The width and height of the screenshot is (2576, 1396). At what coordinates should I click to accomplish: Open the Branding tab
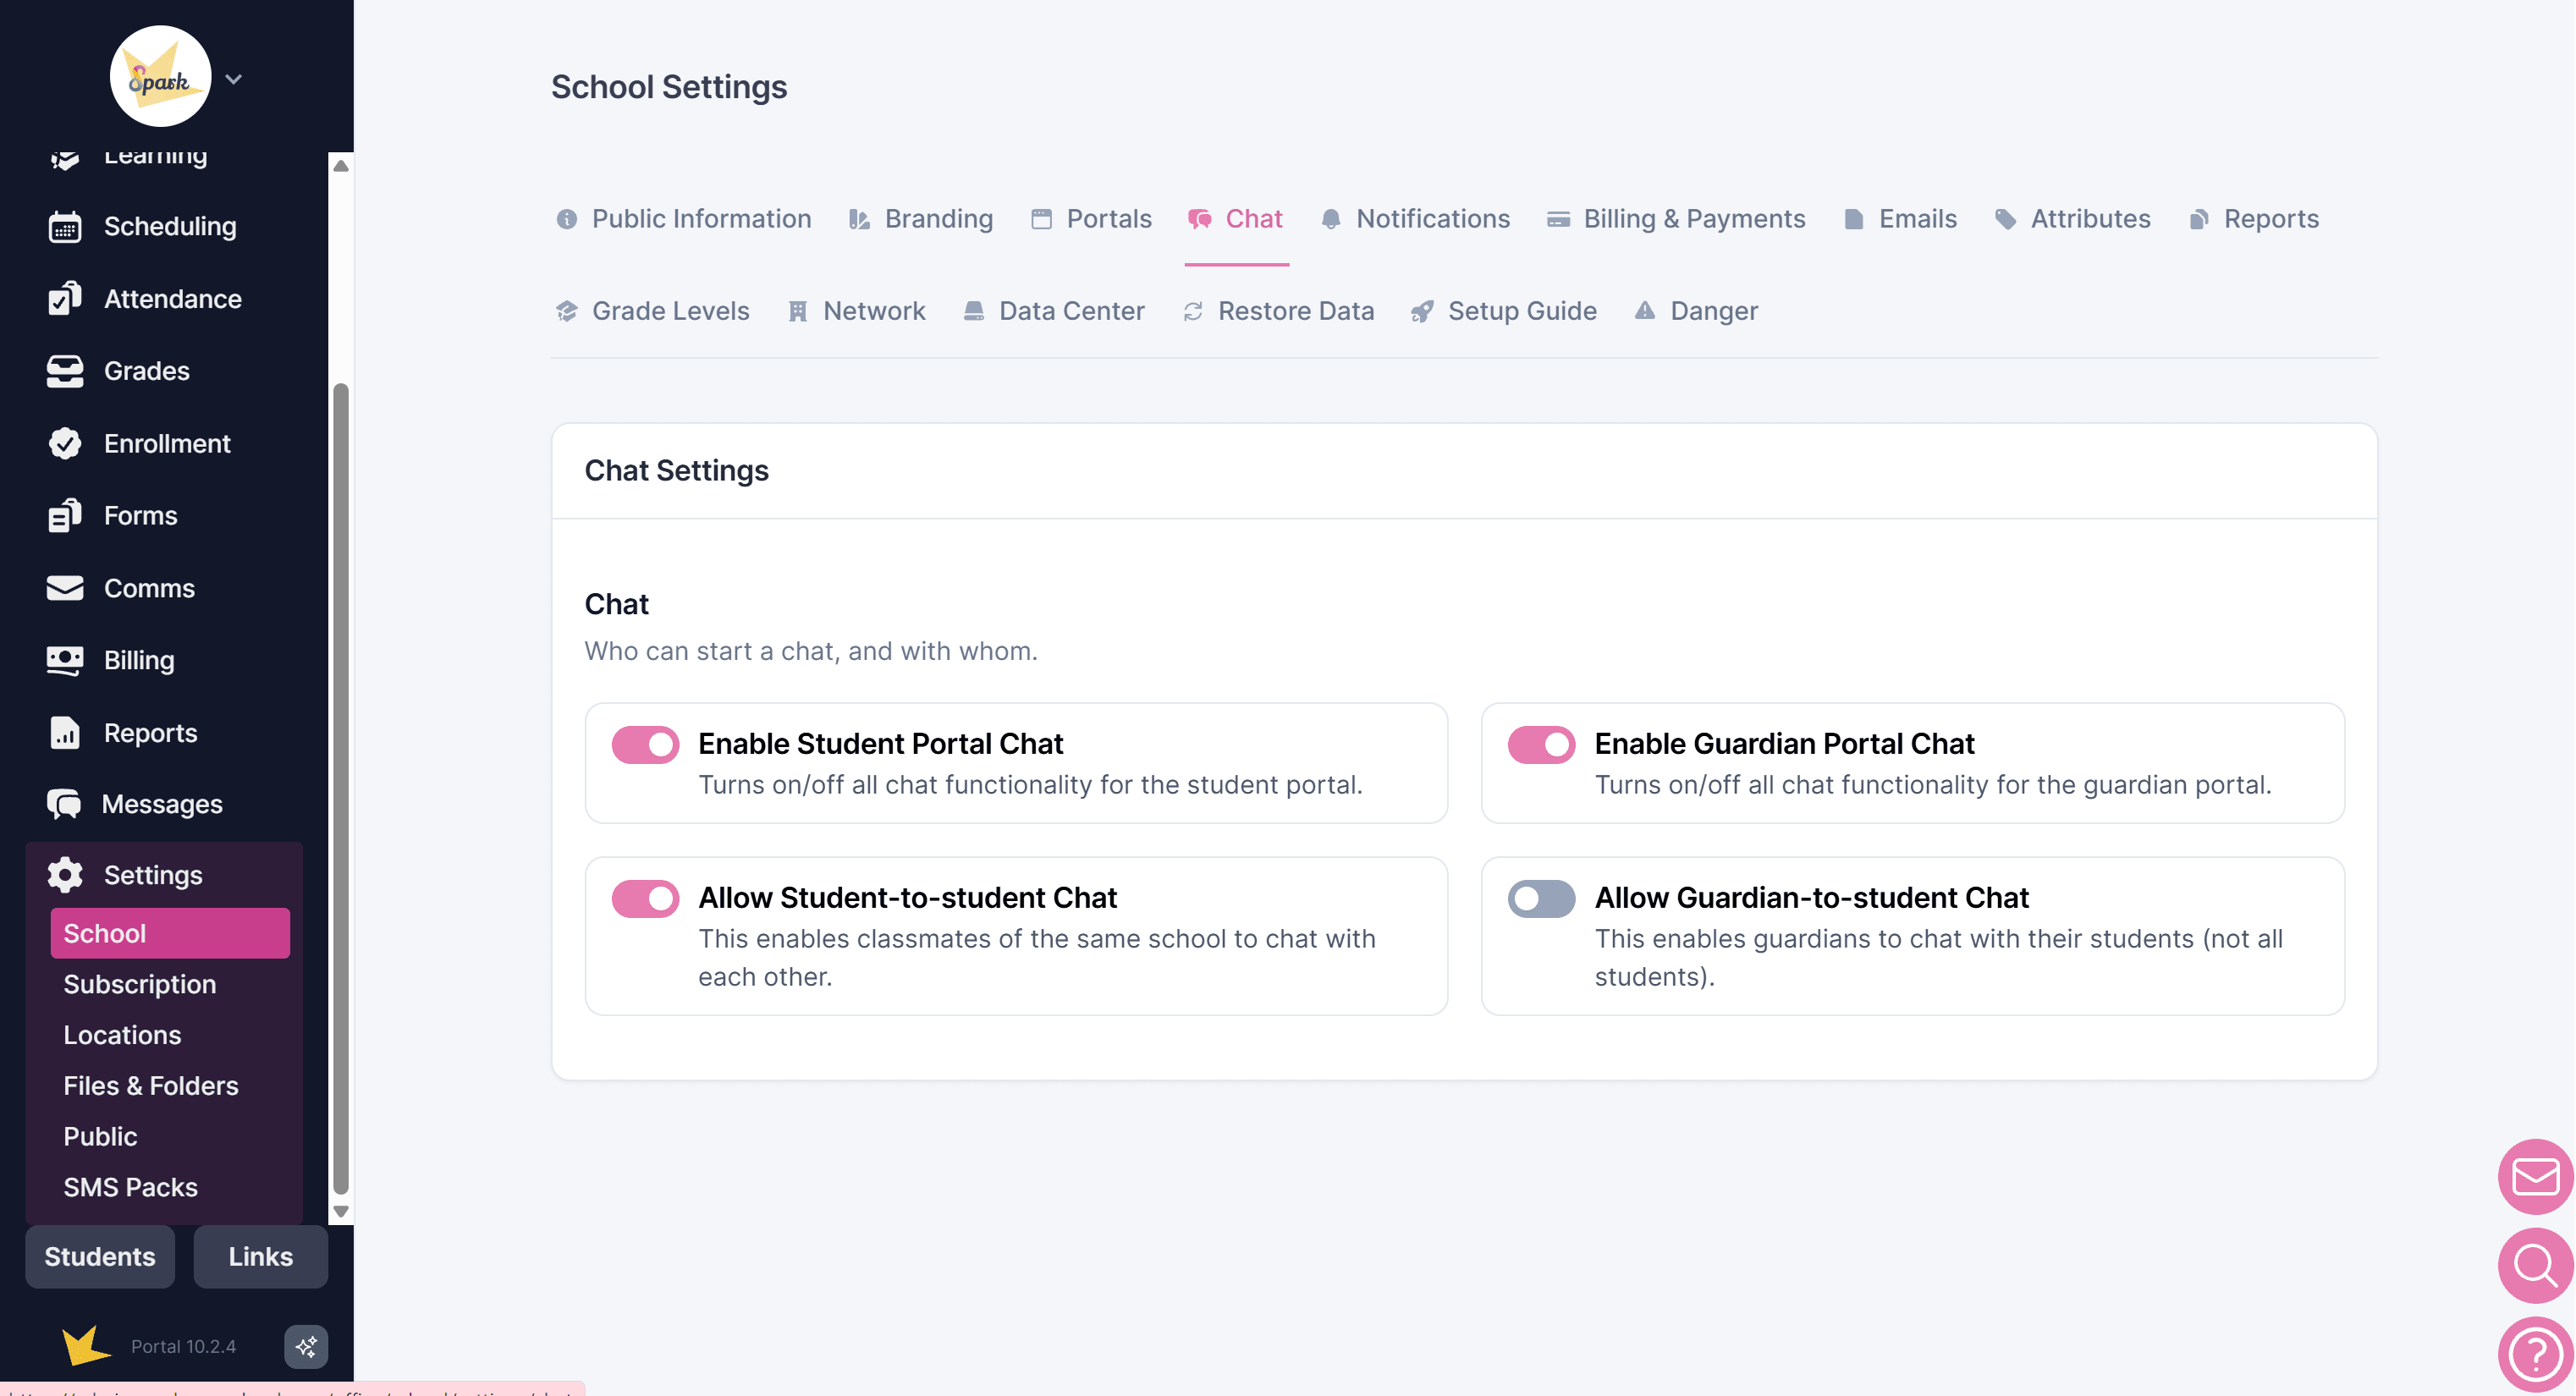coord(920,219)
